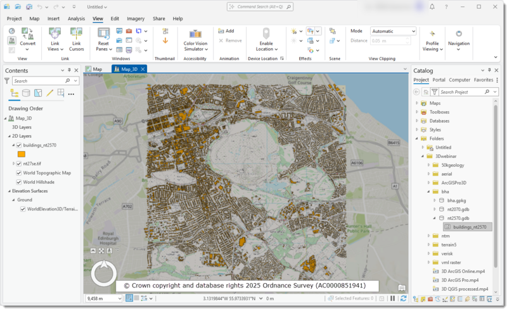Click the orange Import Thumbnail arrow icon
Image resolution: width=507 pixels, height=309 pixels.
pyautogui.click(x=165, y=40)
